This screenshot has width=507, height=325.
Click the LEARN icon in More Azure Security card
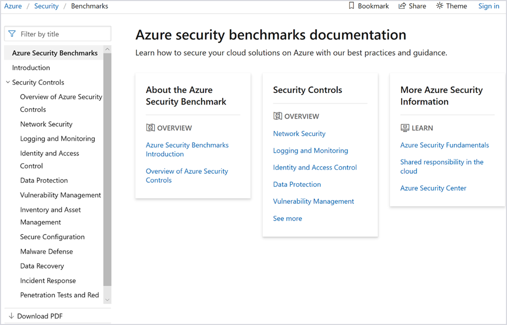pos(405,128)
